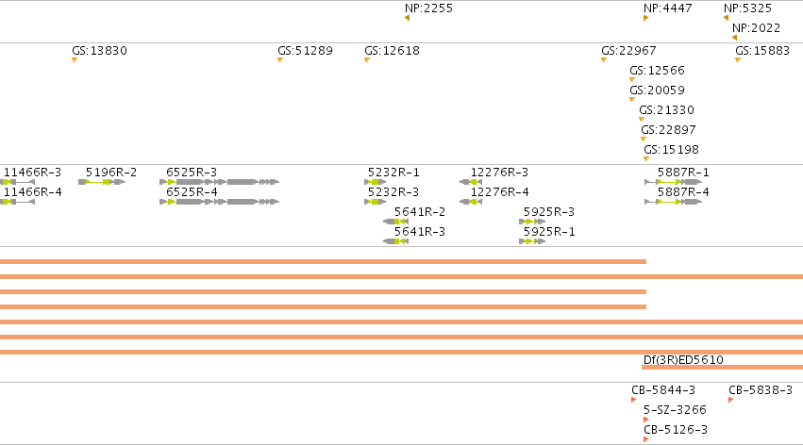Viewport: 803px width, 445px height.
Task: Click the GS:12618 marker triangle
Action: (x=367, y=60)
